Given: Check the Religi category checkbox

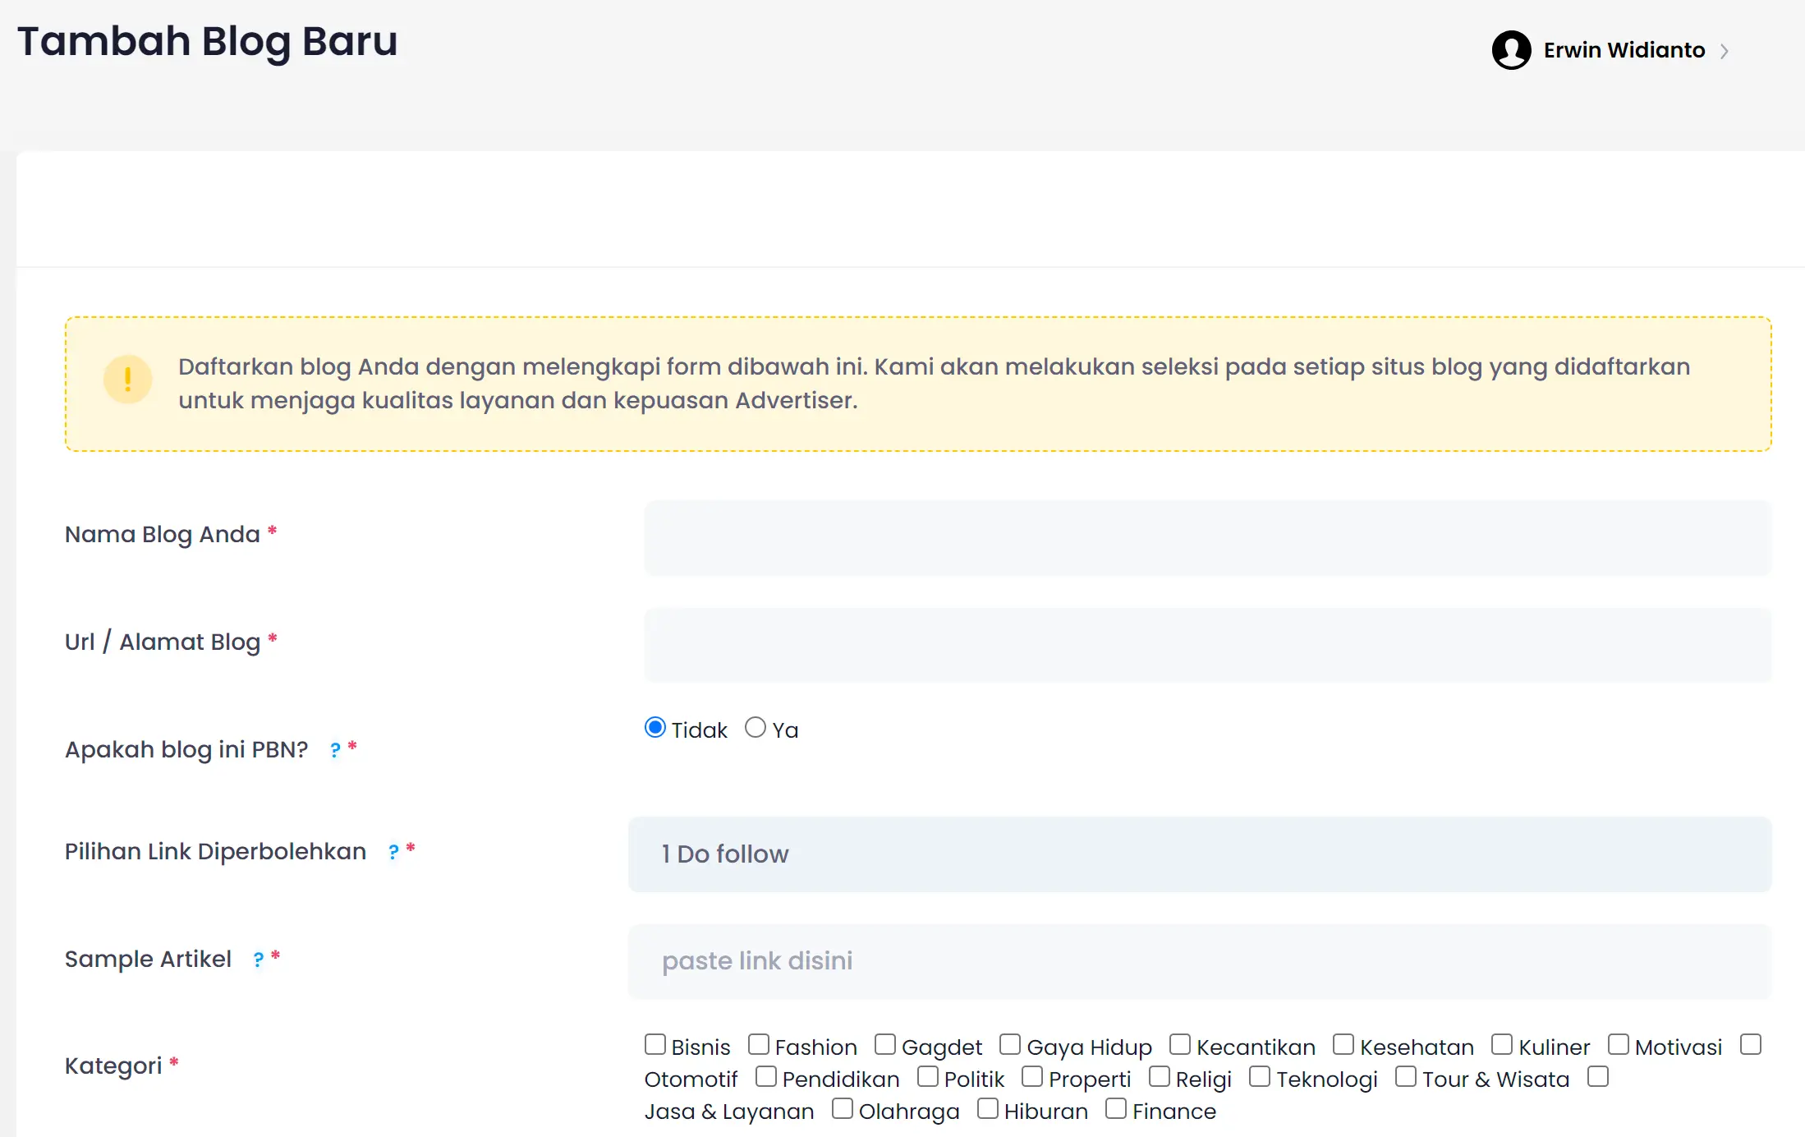Looking at the screenshot, I should [x=1160, y=1076].
